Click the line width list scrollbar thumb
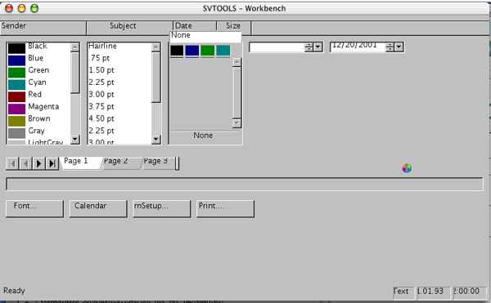The image size is (491, 303). pos(155,77)
